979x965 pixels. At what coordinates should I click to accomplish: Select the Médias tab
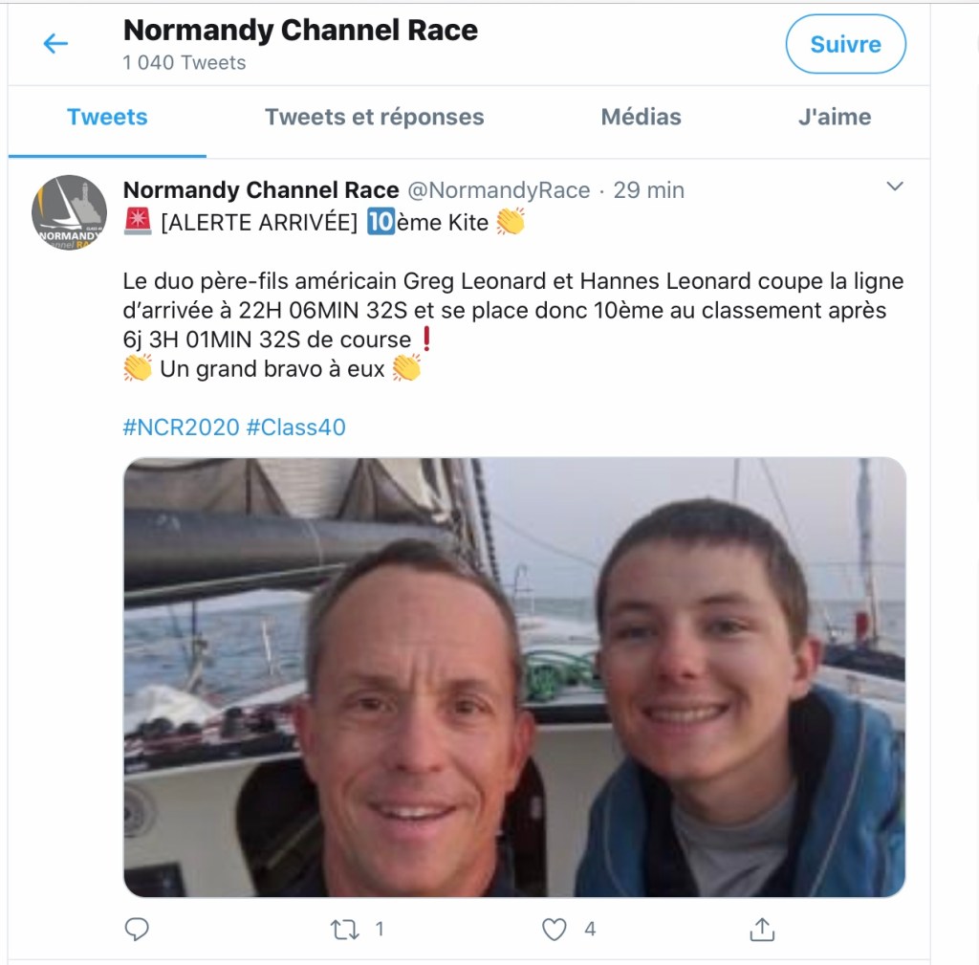(641, 118)
